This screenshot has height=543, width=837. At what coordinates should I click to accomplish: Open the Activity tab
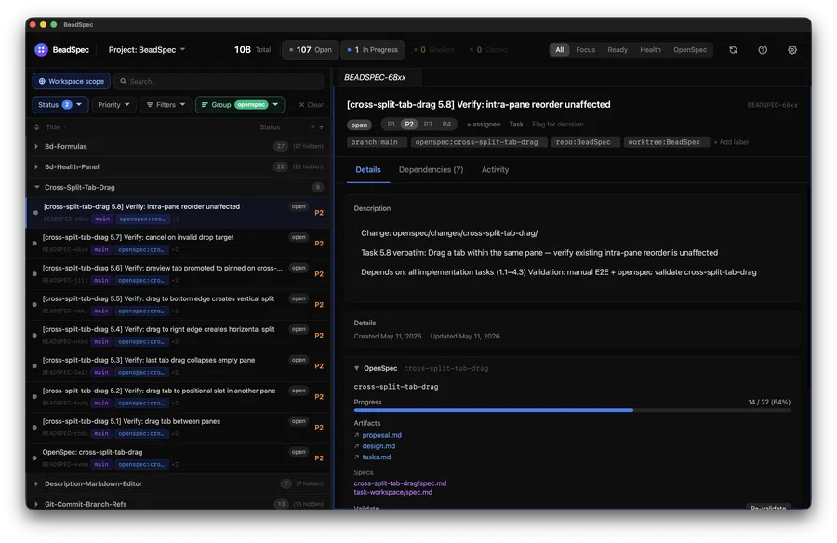click(495, 170)
